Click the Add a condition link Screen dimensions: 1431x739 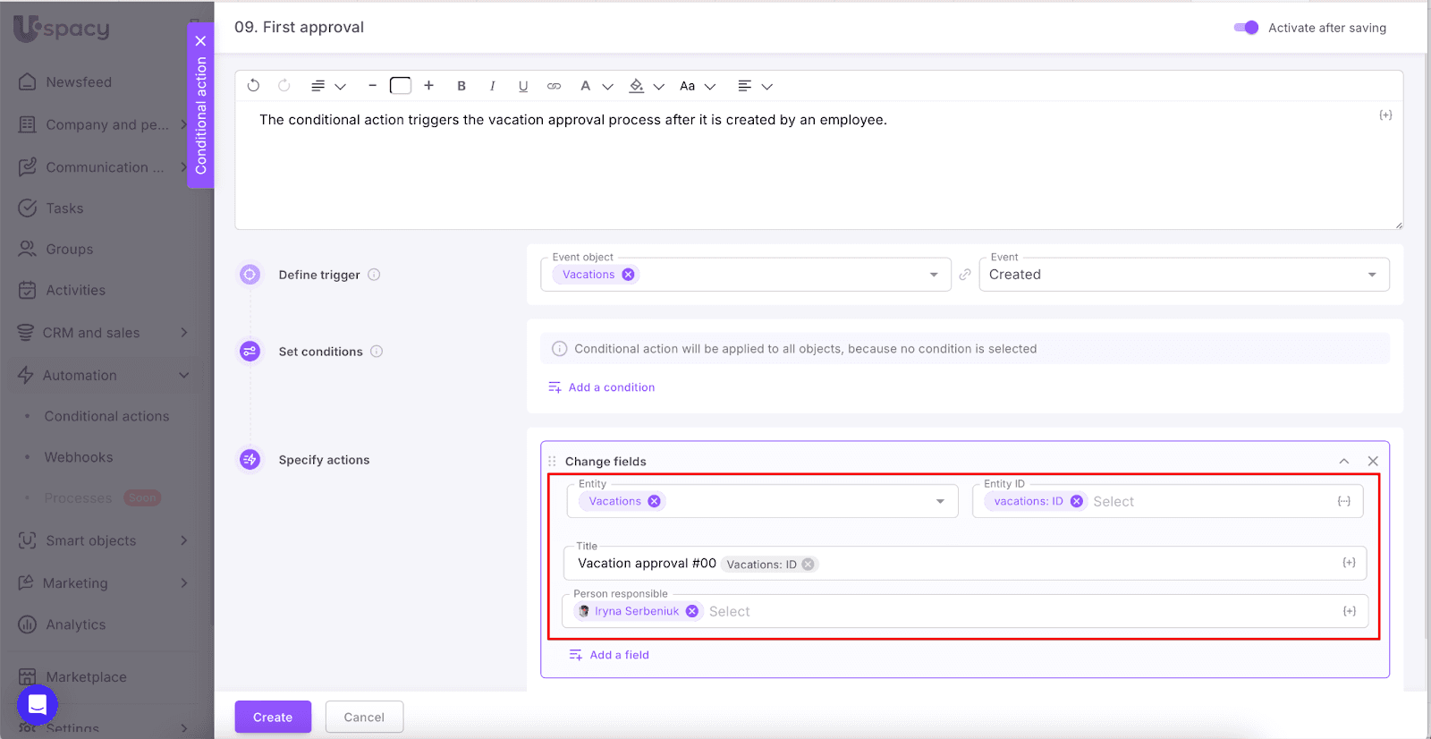pyautogui.click(x=611, y=387)
